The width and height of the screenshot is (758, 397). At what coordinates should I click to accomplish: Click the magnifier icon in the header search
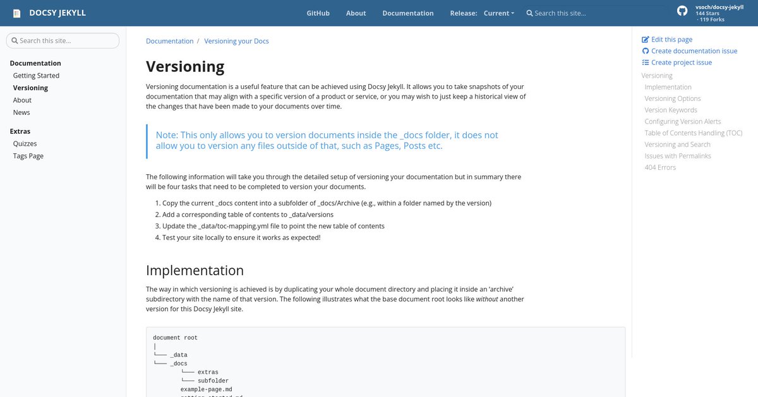[530, 13]
